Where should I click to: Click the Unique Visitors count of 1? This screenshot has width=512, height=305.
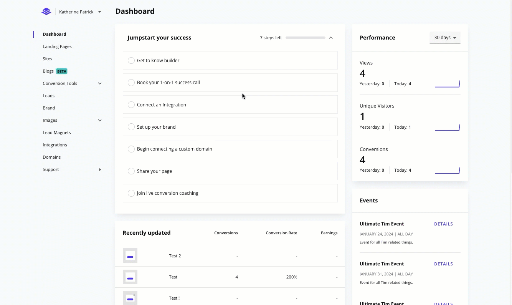point(362,116)
